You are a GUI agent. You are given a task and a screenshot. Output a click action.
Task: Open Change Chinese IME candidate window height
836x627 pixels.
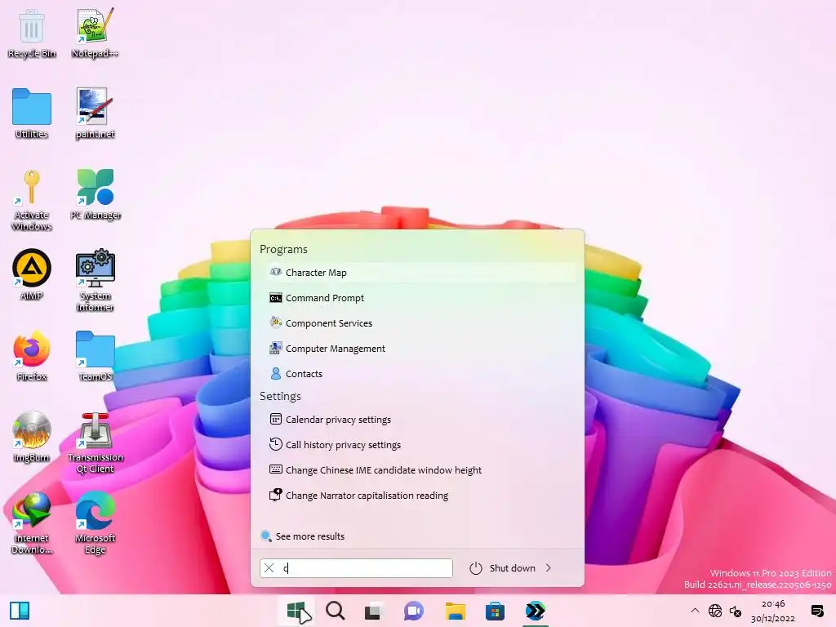click(x=421, y=470)
